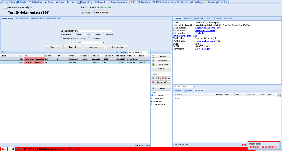Switch to the Works module tab
The height and width of the screenshot is (151, 282).
[22, 2]
